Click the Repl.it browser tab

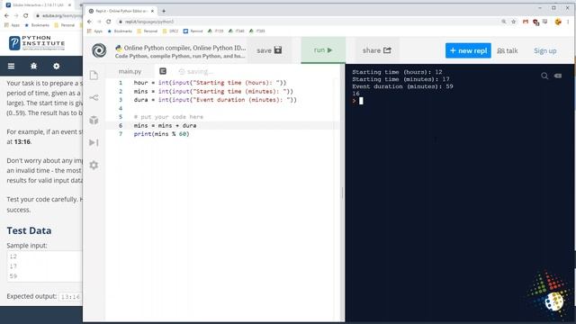click(121, 11)
